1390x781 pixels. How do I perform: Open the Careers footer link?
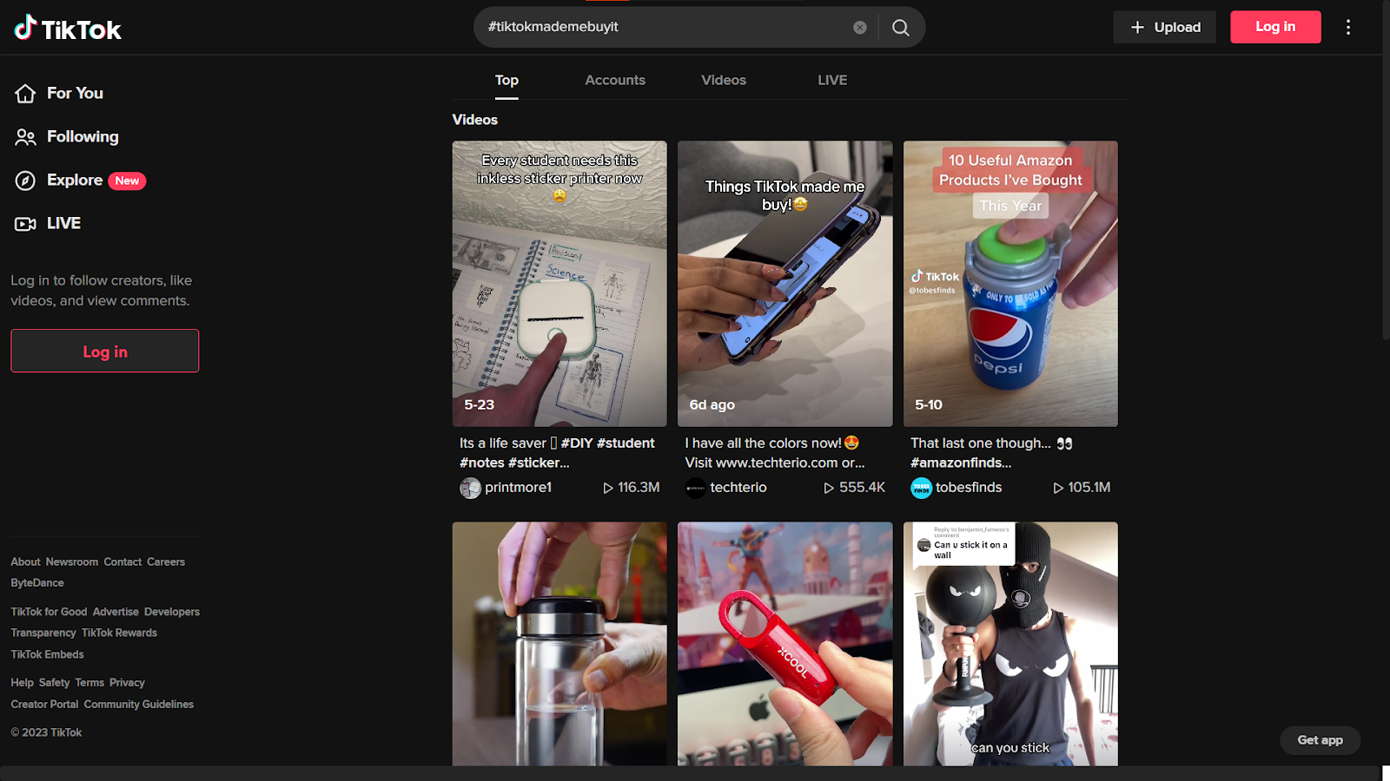(166, 562)
